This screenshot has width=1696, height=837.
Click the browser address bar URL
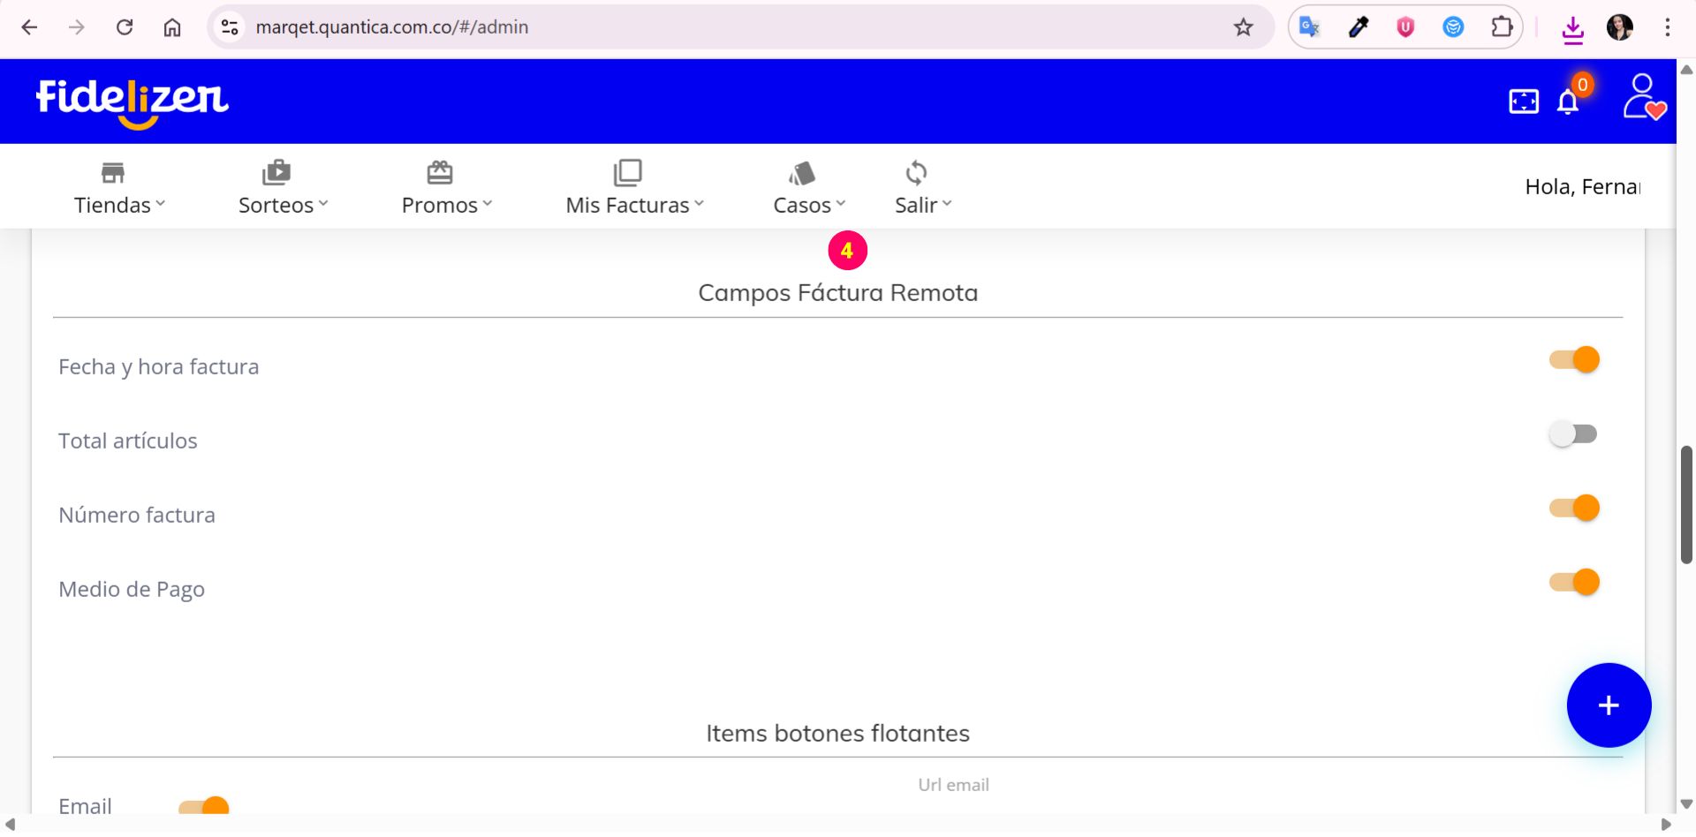(392, 27)
